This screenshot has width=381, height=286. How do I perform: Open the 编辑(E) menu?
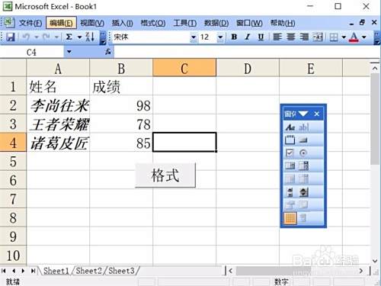(61, 23)
